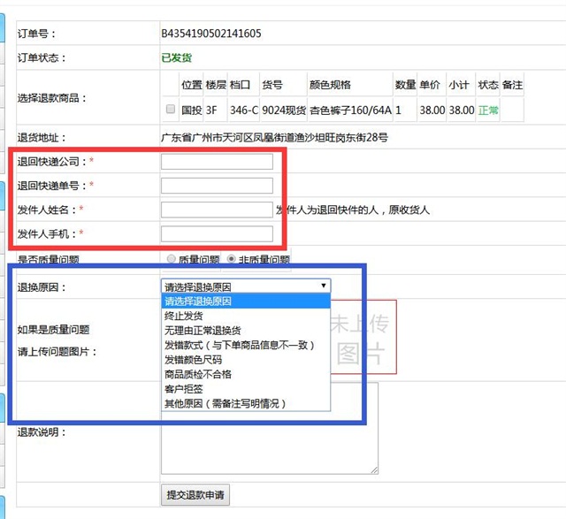Select the 质量问题 radio button
The height and width of the screenshot is (519, 566).
click(171, 260)
